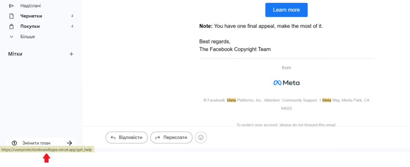Click the Чернетки count badge 4
Screen dimensions: 410x167
click(72, 16)
